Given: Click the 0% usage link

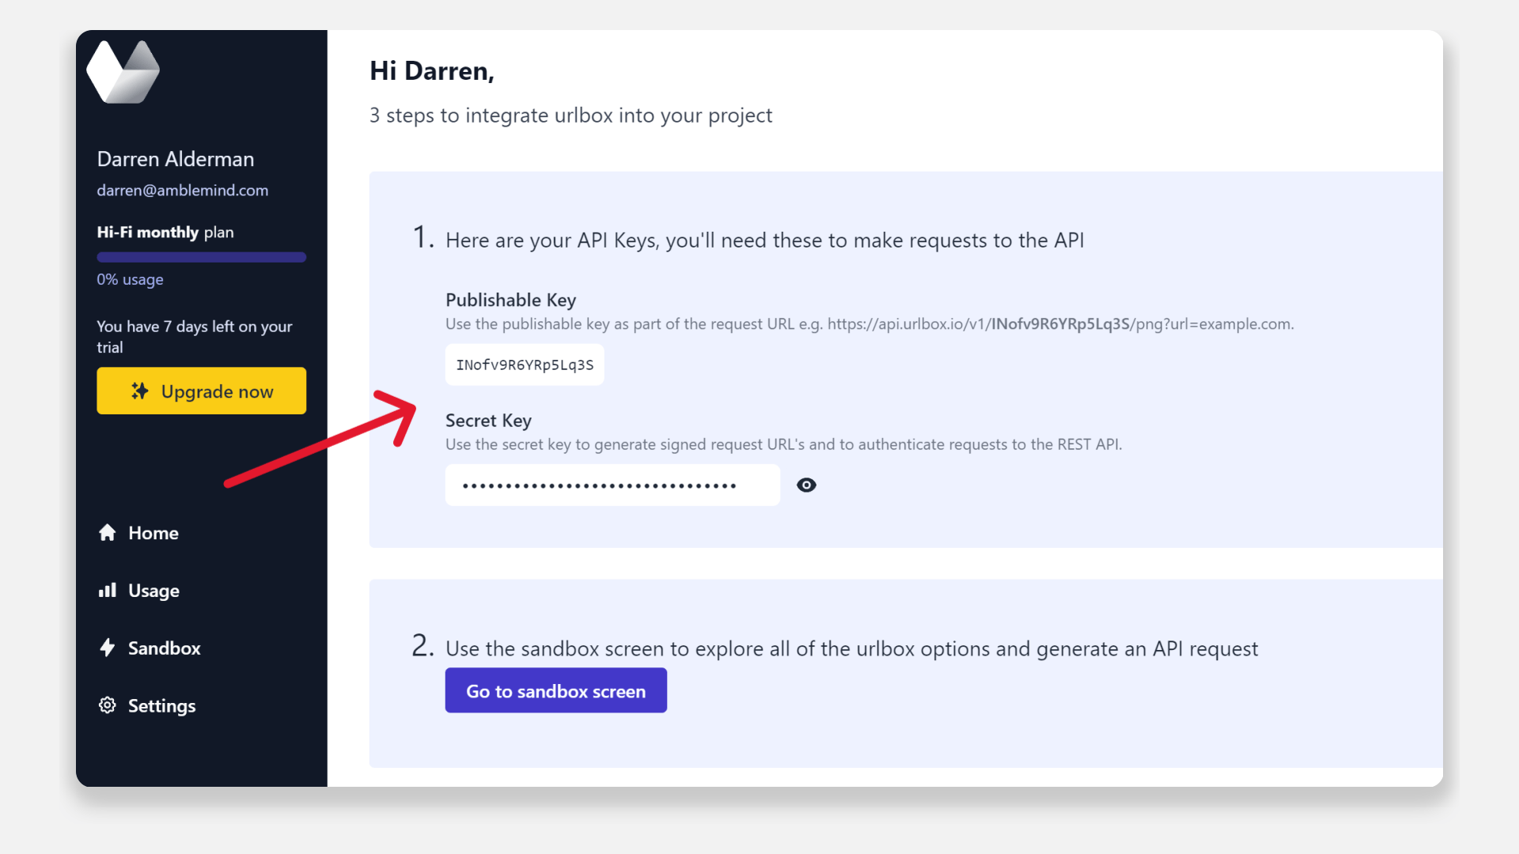Looking at the screenshot, I should 130,279.
